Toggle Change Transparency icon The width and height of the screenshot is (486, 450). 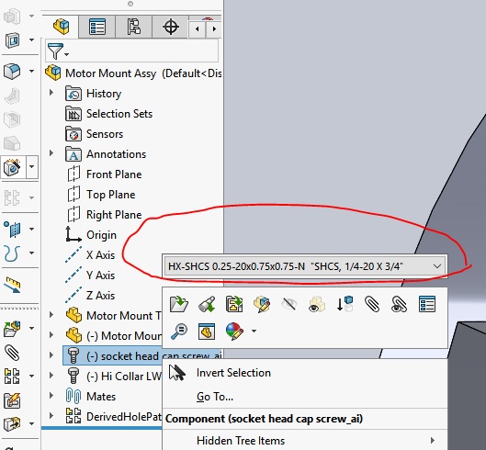[316, 304]
